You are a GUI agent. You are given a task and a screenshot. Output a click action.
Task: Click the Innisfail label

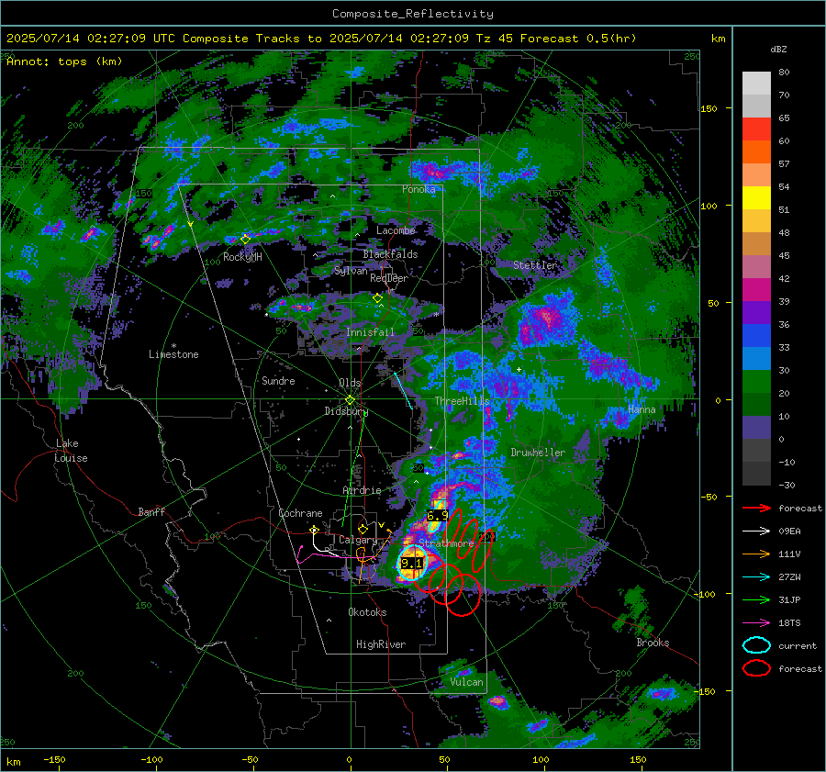point(370,332)
